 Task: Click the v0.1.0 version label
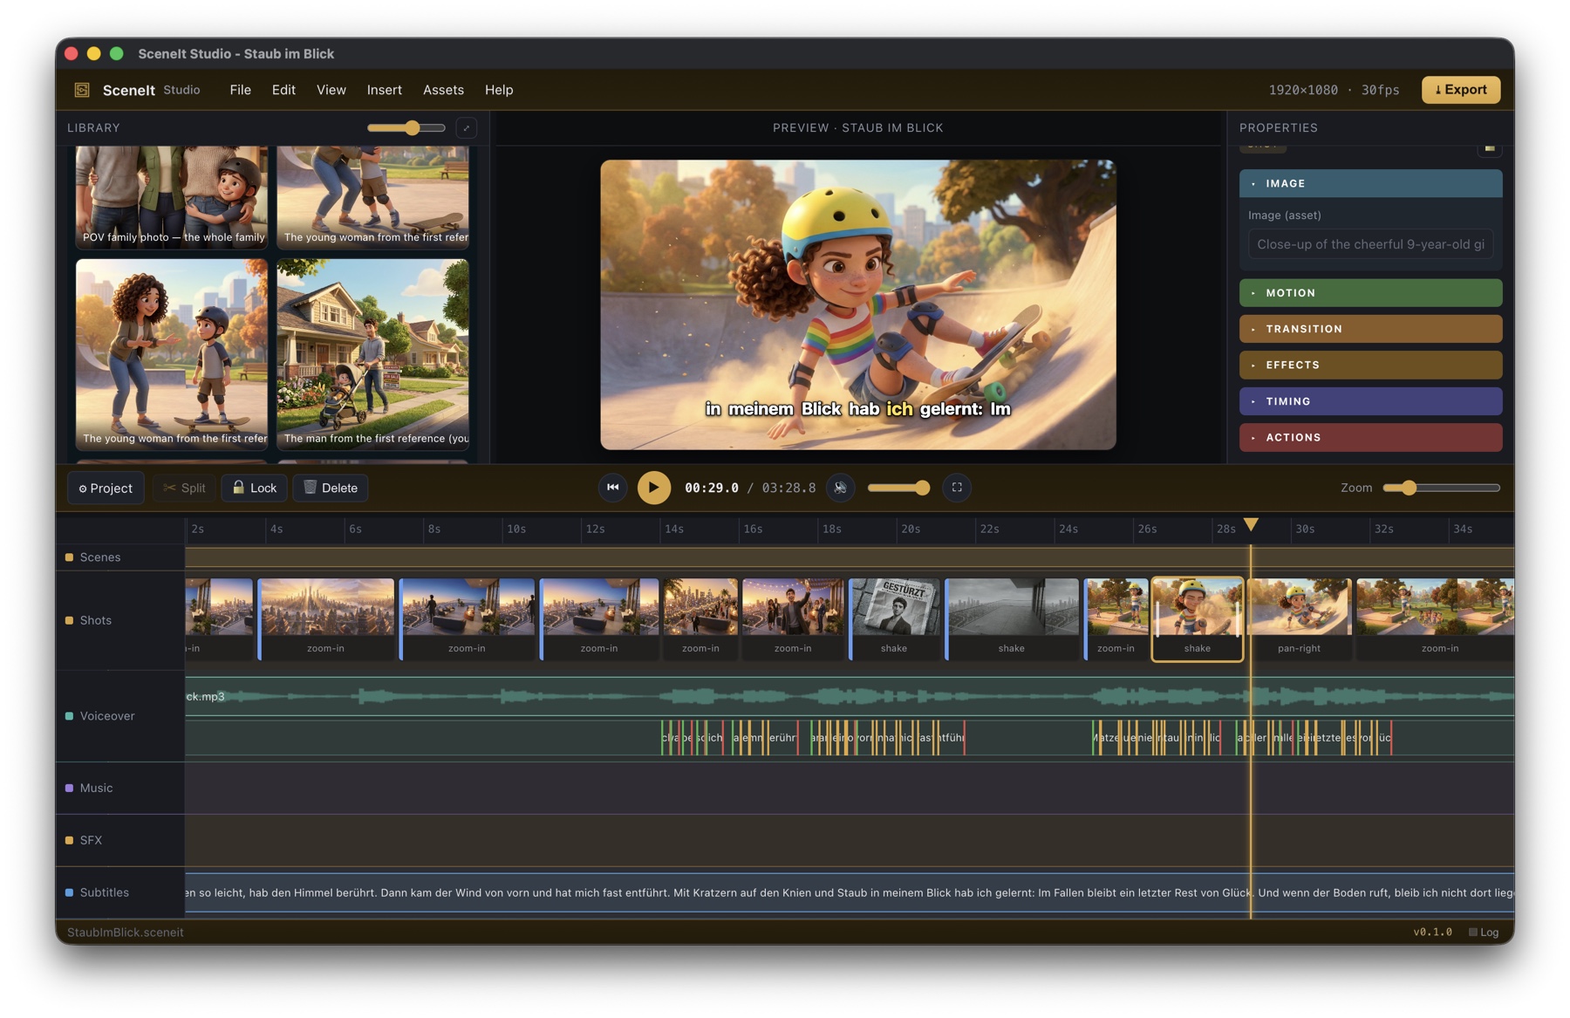click(1432, 932)
